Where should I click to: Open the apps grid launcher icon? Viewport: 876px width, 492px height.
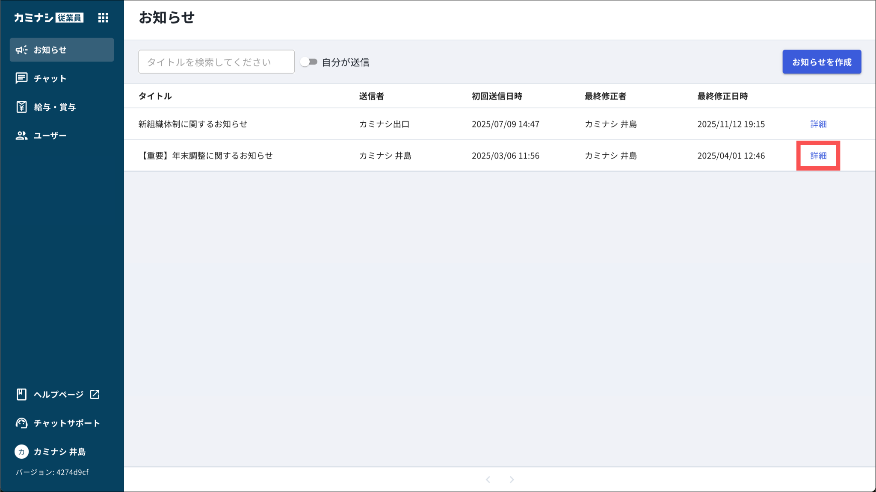(103, 18)
